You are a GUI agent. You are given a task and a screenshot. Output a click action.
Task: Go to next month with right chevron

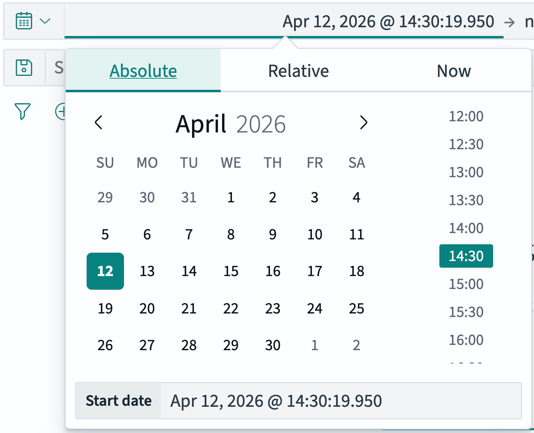(364, 123)
